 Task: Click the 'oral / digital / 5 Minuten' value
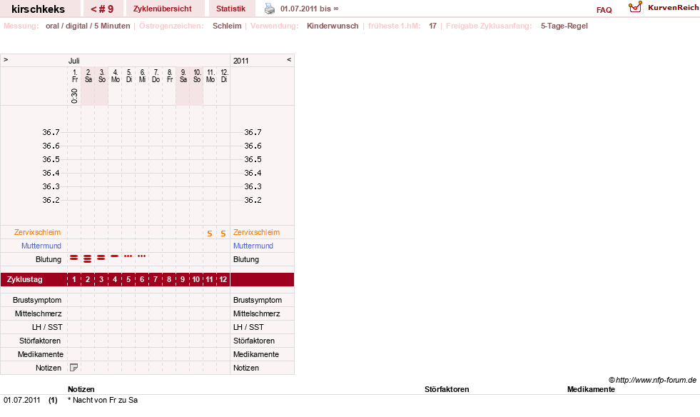pos(88,26)
